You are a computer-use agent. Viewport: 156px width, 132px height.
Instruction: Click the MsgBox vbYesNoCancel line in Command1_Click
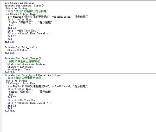coord(48,17)
